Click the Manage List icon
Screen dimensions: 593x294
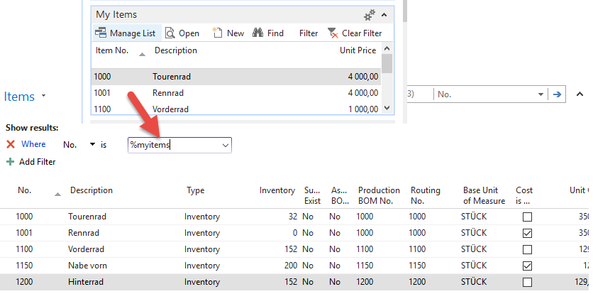(101, 33)
